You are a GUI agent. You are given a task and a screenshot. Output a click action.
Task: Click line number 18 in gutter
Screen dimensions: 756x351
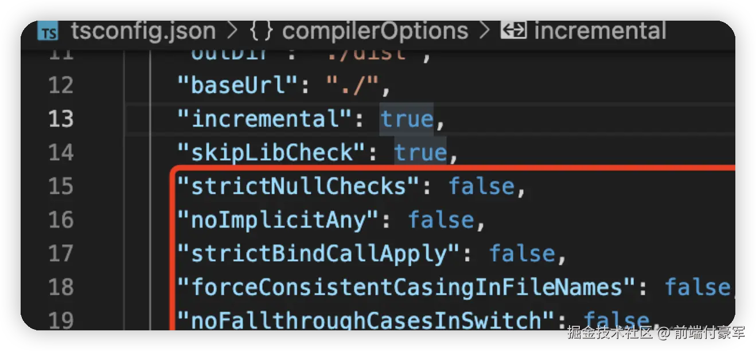(61, 287)
